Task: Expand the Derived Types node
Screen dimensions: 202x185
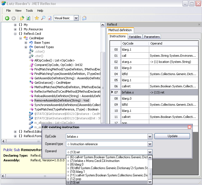Action: click(26, 47)
